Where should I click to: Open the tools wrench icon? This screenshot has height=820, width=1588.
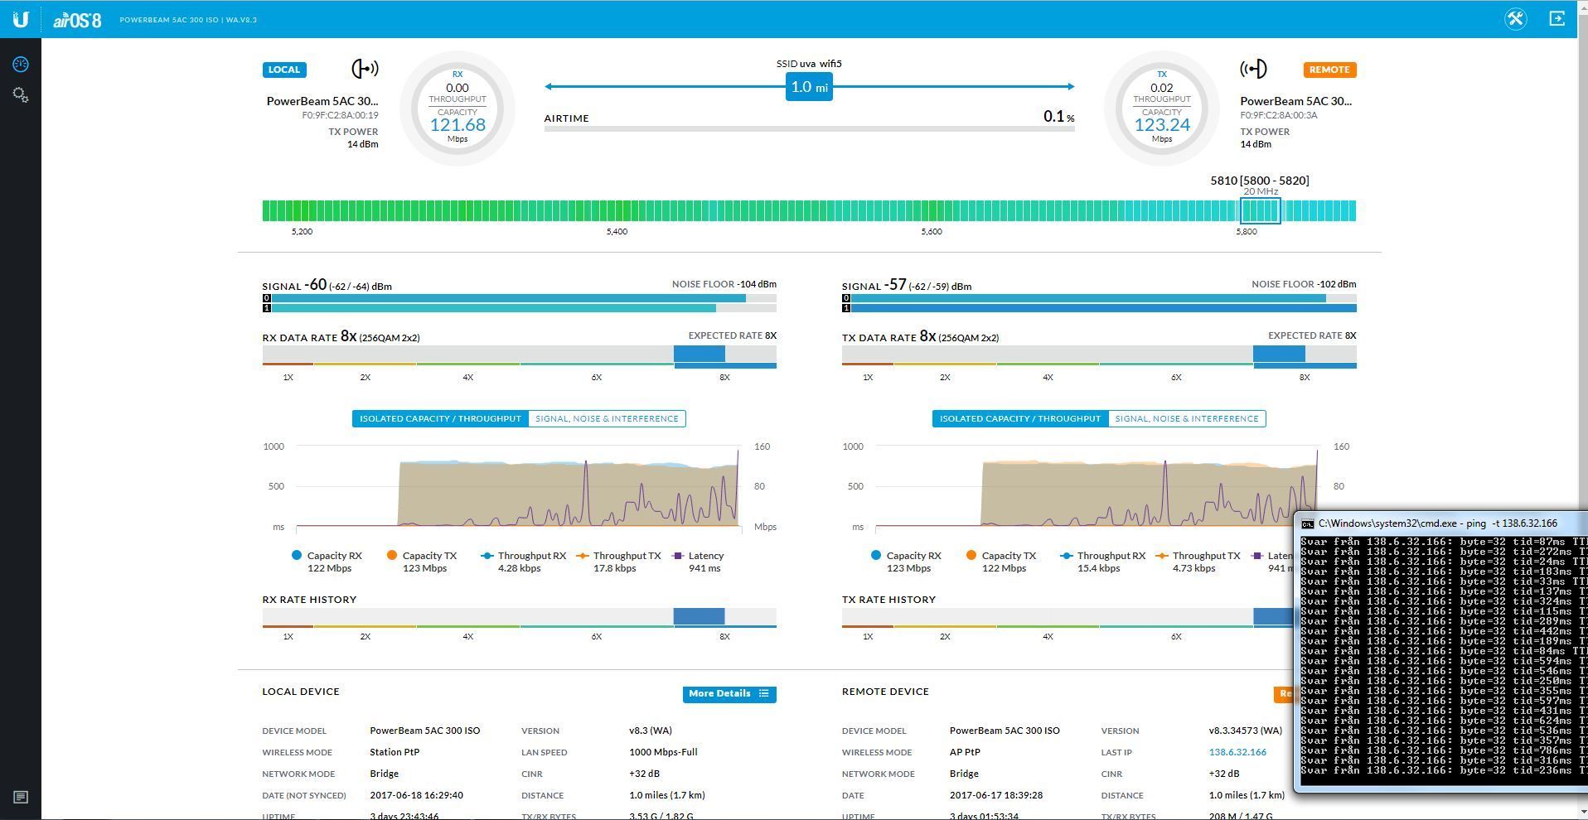tap(1516, 19)
